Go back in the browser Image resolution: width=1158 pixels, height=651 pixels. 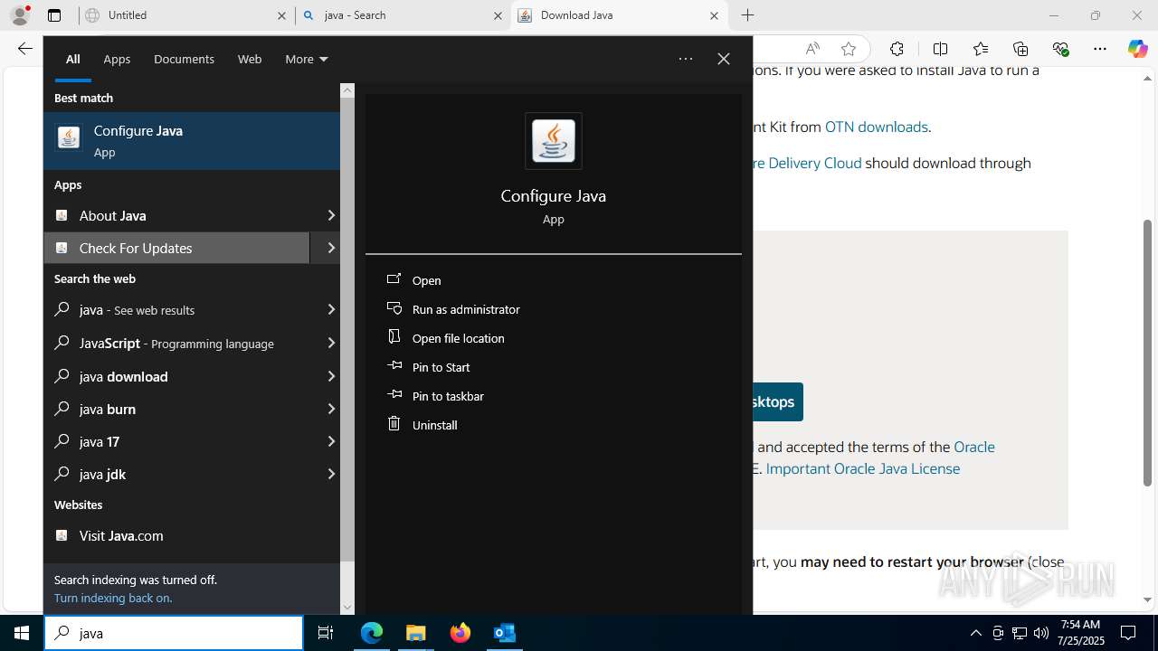pyautogui.click(x=24, y=49)
